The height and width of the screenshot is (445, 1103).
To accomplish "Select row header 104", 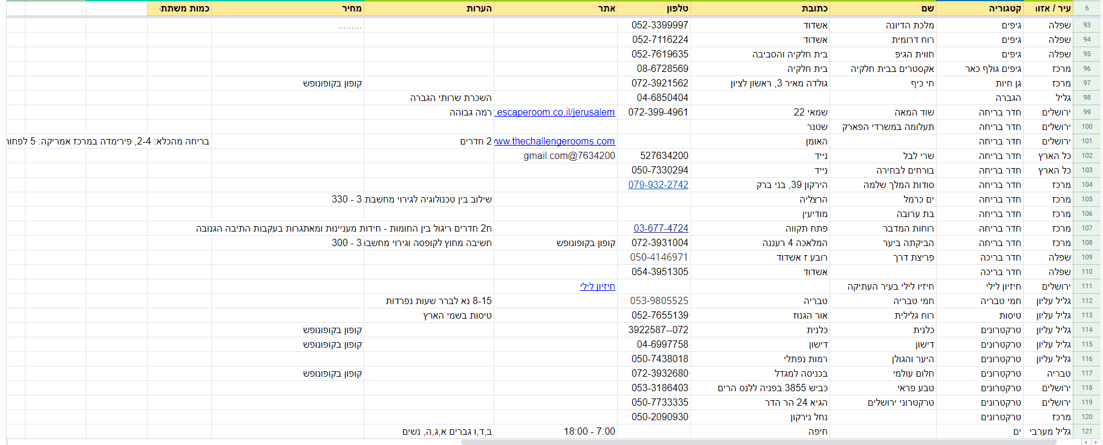I will (x=1087, y=185).
